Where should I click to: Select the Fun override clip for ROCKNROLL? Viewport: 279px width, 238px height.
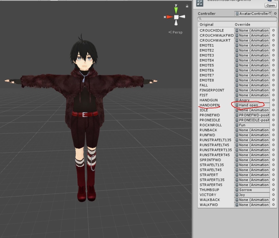[x=252, y=125]
